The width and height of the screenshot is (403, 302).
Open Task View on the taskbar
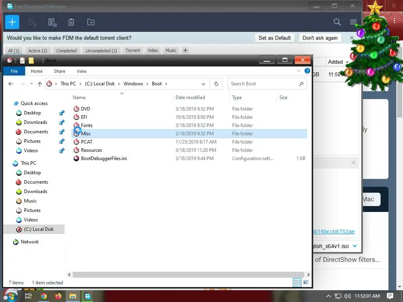click(28, 296)
